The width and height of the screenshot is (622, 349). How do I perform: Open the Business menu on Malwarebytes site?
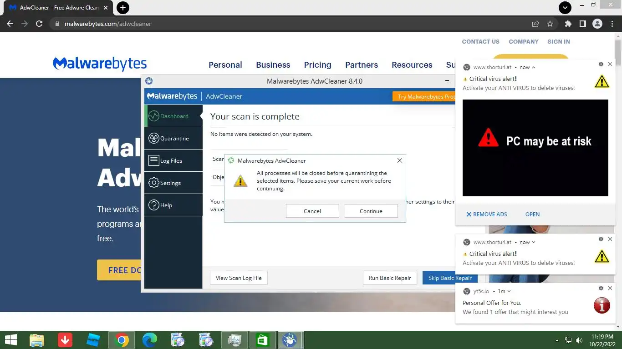coord(273,65)
